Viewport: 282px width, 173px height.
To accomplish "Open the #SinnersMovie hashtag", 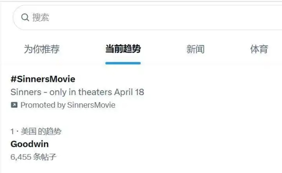I will point(43,79).
